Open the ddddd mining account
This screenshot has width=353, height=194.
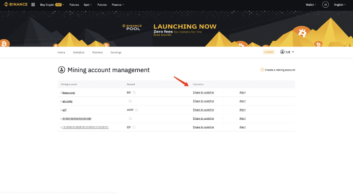(77, 119)
